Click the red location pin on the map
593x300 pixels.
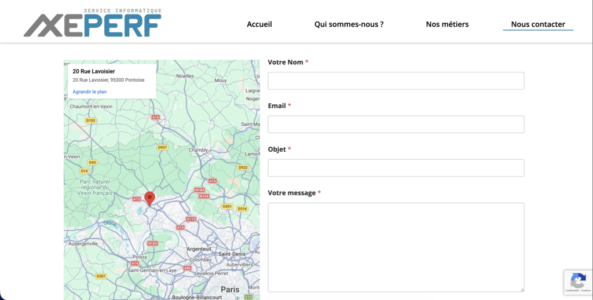pyautogui.click(x=149, y=198)
